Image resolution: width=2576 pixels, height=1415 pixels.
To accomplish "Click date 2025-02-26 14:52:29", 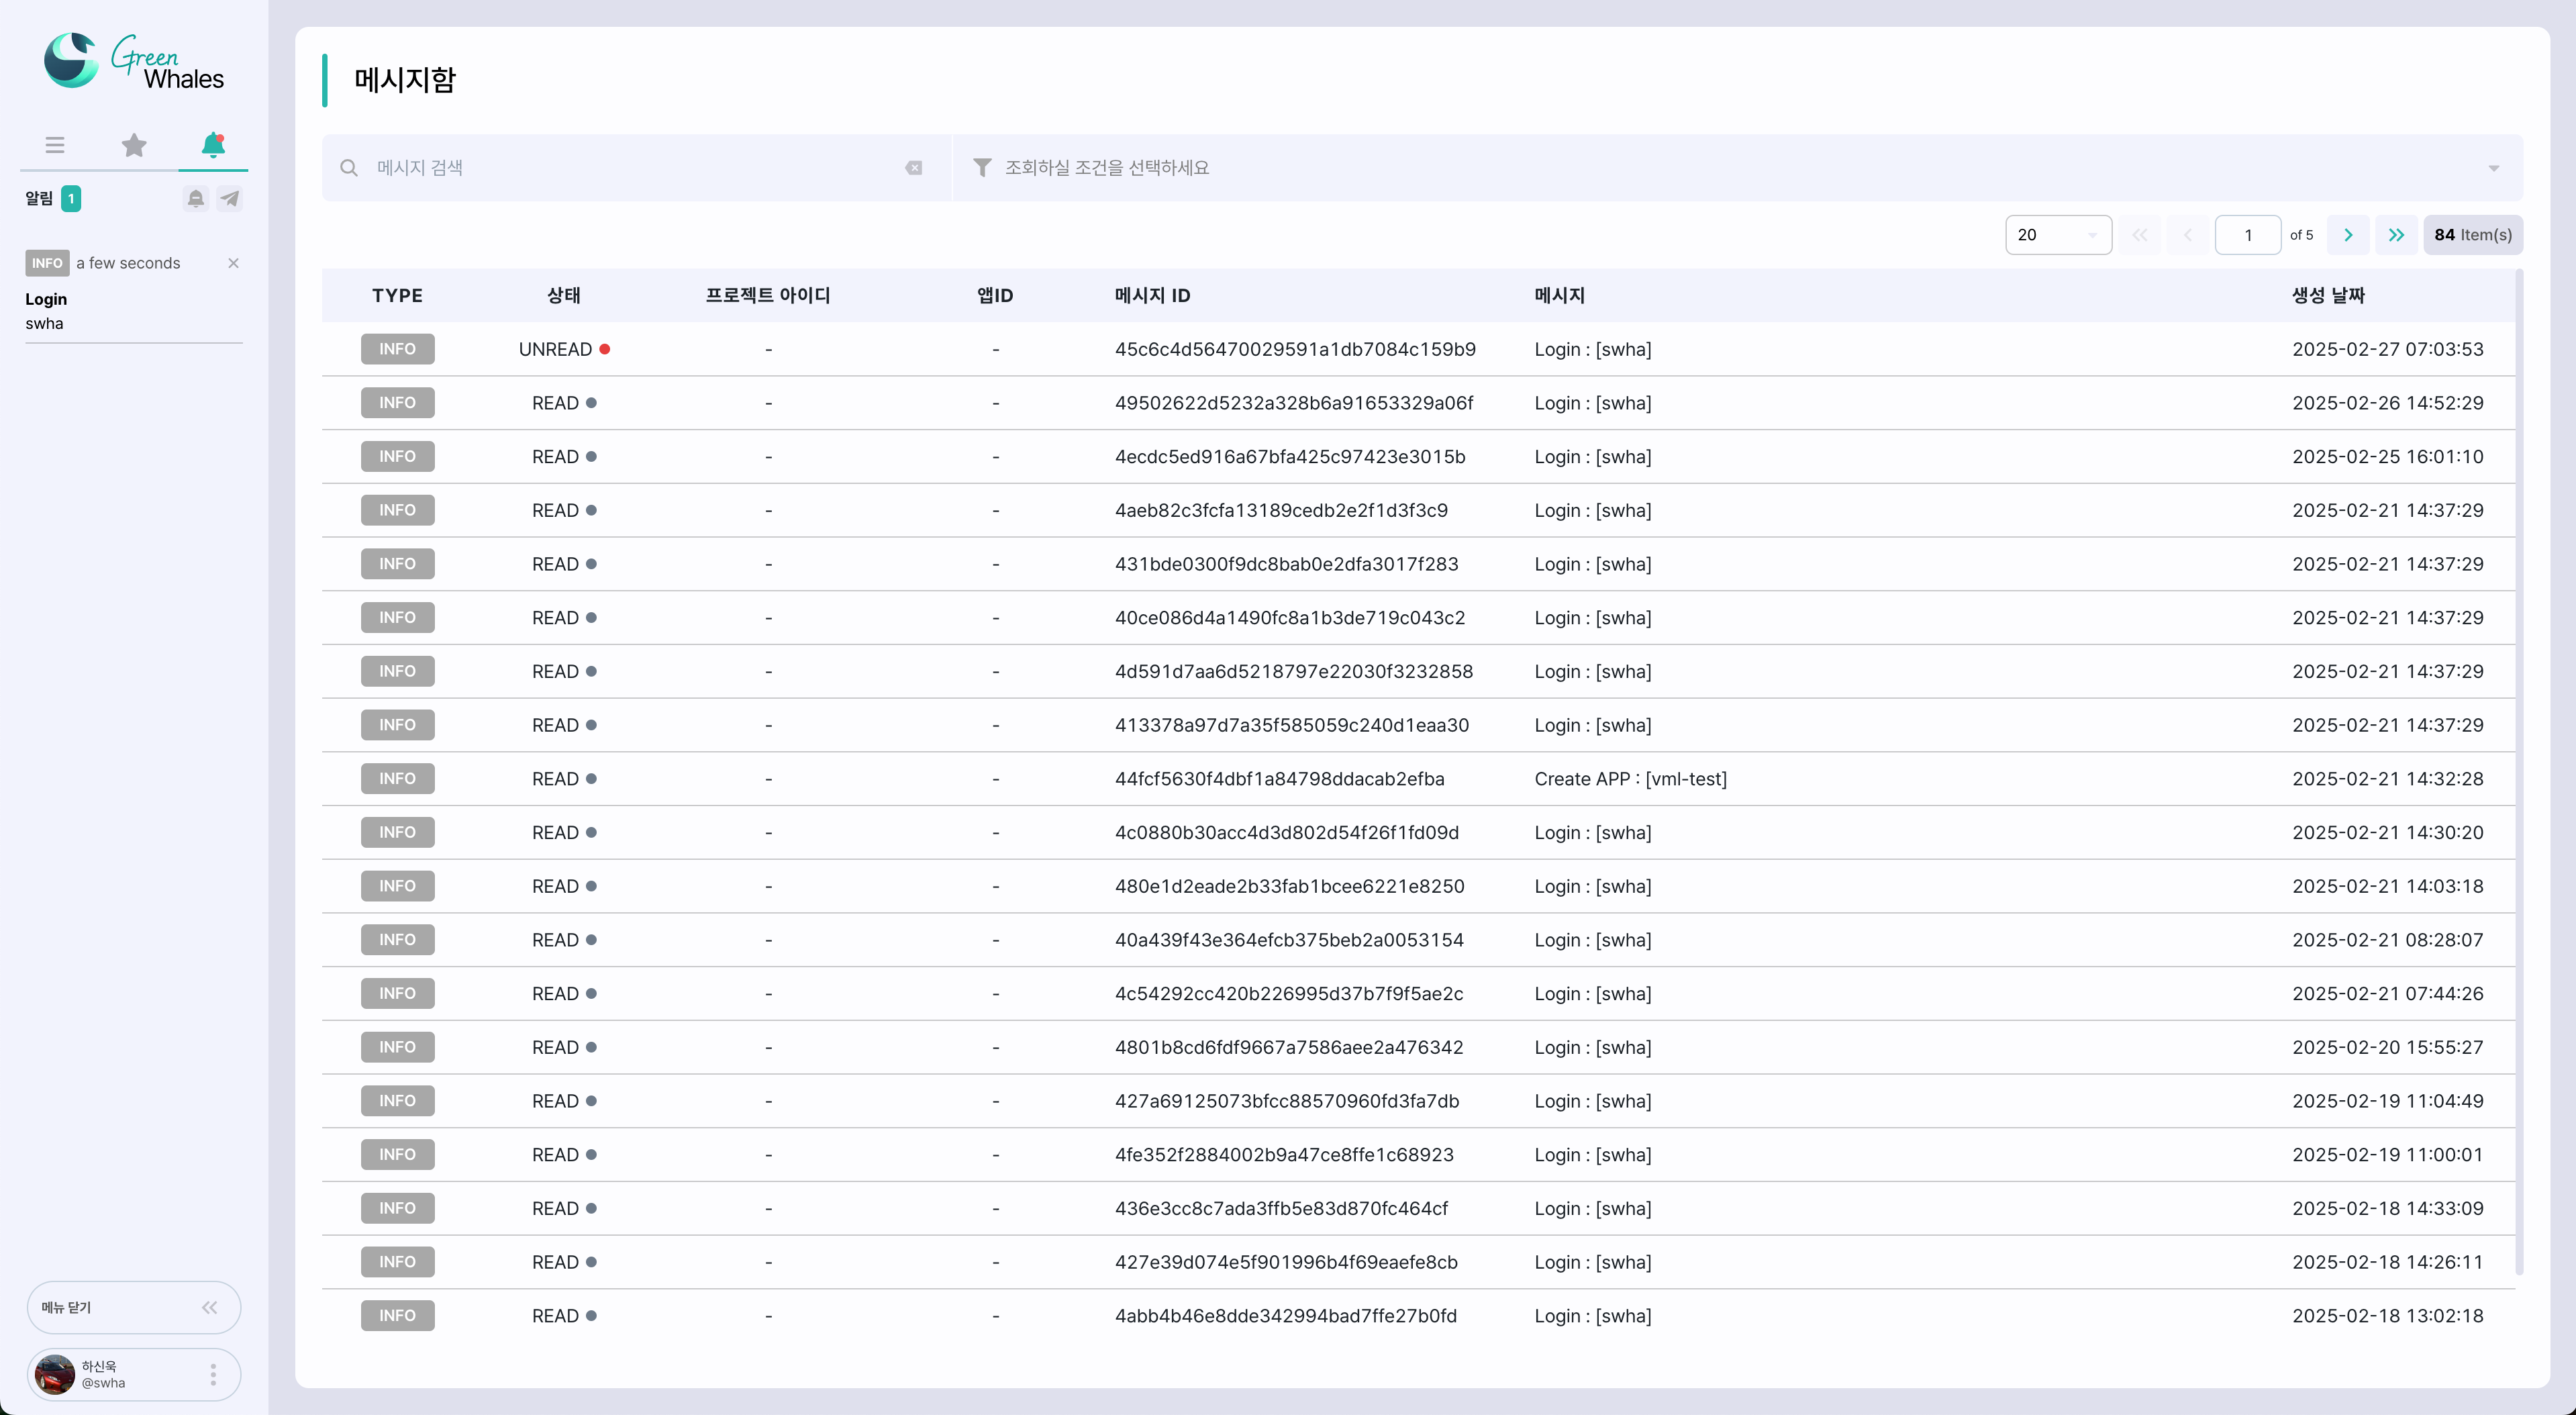I will (x=2387, y=403).
